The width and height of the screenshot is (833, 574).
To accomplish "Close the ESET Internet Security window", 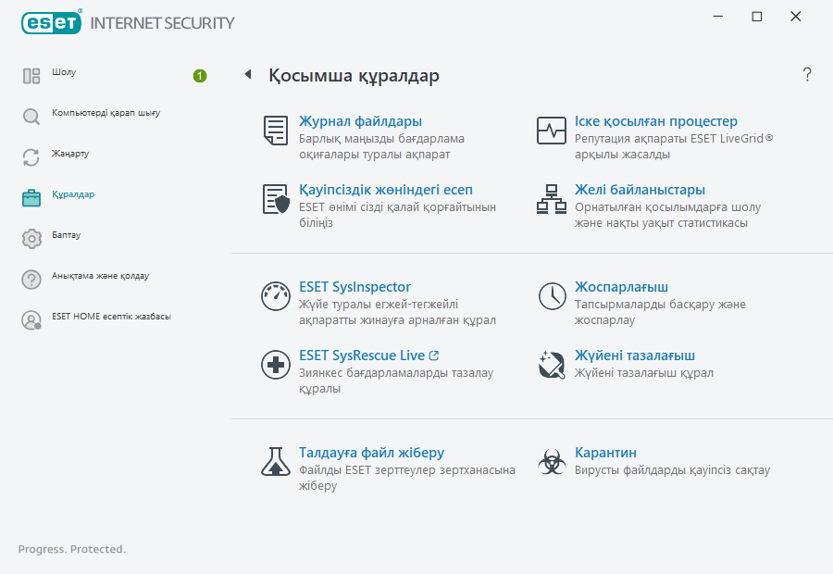I will pyautogui.click(x=795, y=17).
